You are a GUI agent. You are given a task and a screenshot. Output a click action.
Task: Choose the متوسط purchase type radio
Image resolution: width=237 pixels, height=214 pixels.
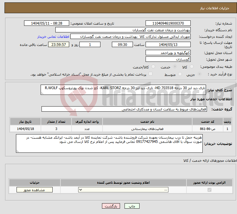[x=180, y=74]
